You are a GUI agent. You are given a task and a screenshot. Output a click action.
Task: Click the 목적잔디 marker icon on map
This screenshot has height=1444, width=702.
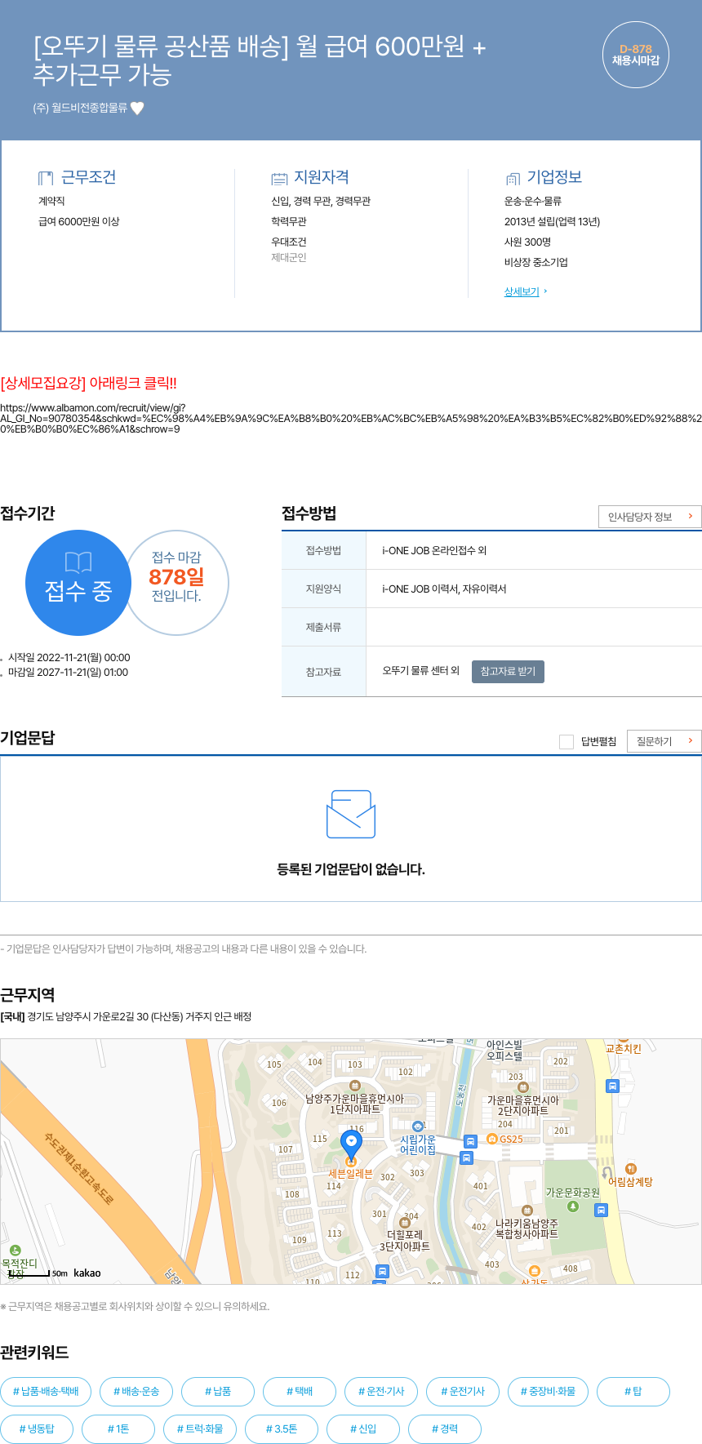[15, 1250]
